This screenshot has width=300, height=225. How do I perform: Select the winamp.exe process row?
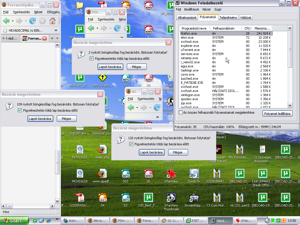[x=226, y=58]
